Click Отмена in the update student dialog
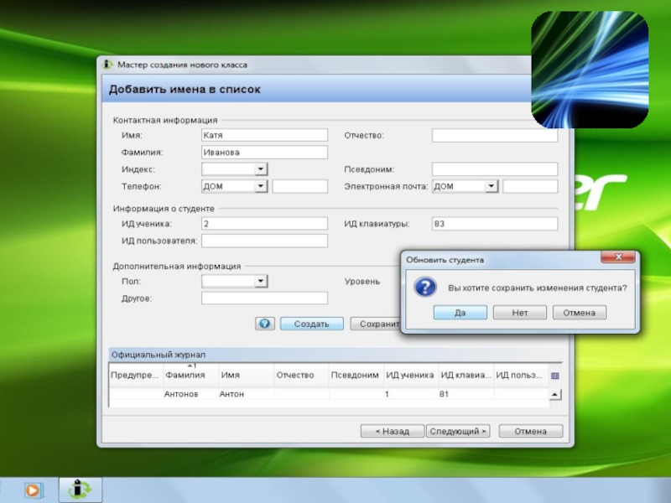The height and width of the screenshot is (503, 671). pos(579,313)
